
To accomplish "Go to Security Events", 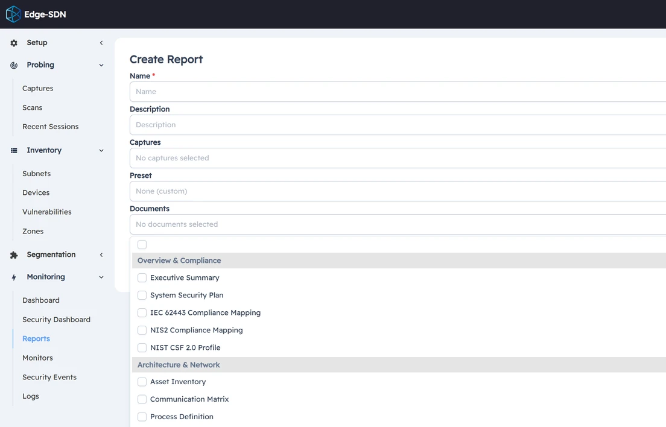I will 49,377.
